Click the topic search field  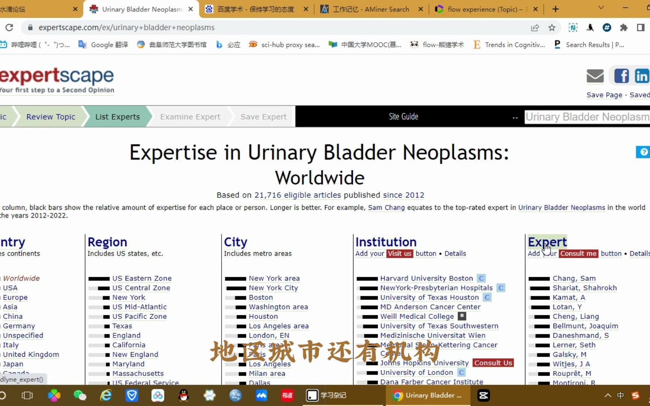[587, 117]
